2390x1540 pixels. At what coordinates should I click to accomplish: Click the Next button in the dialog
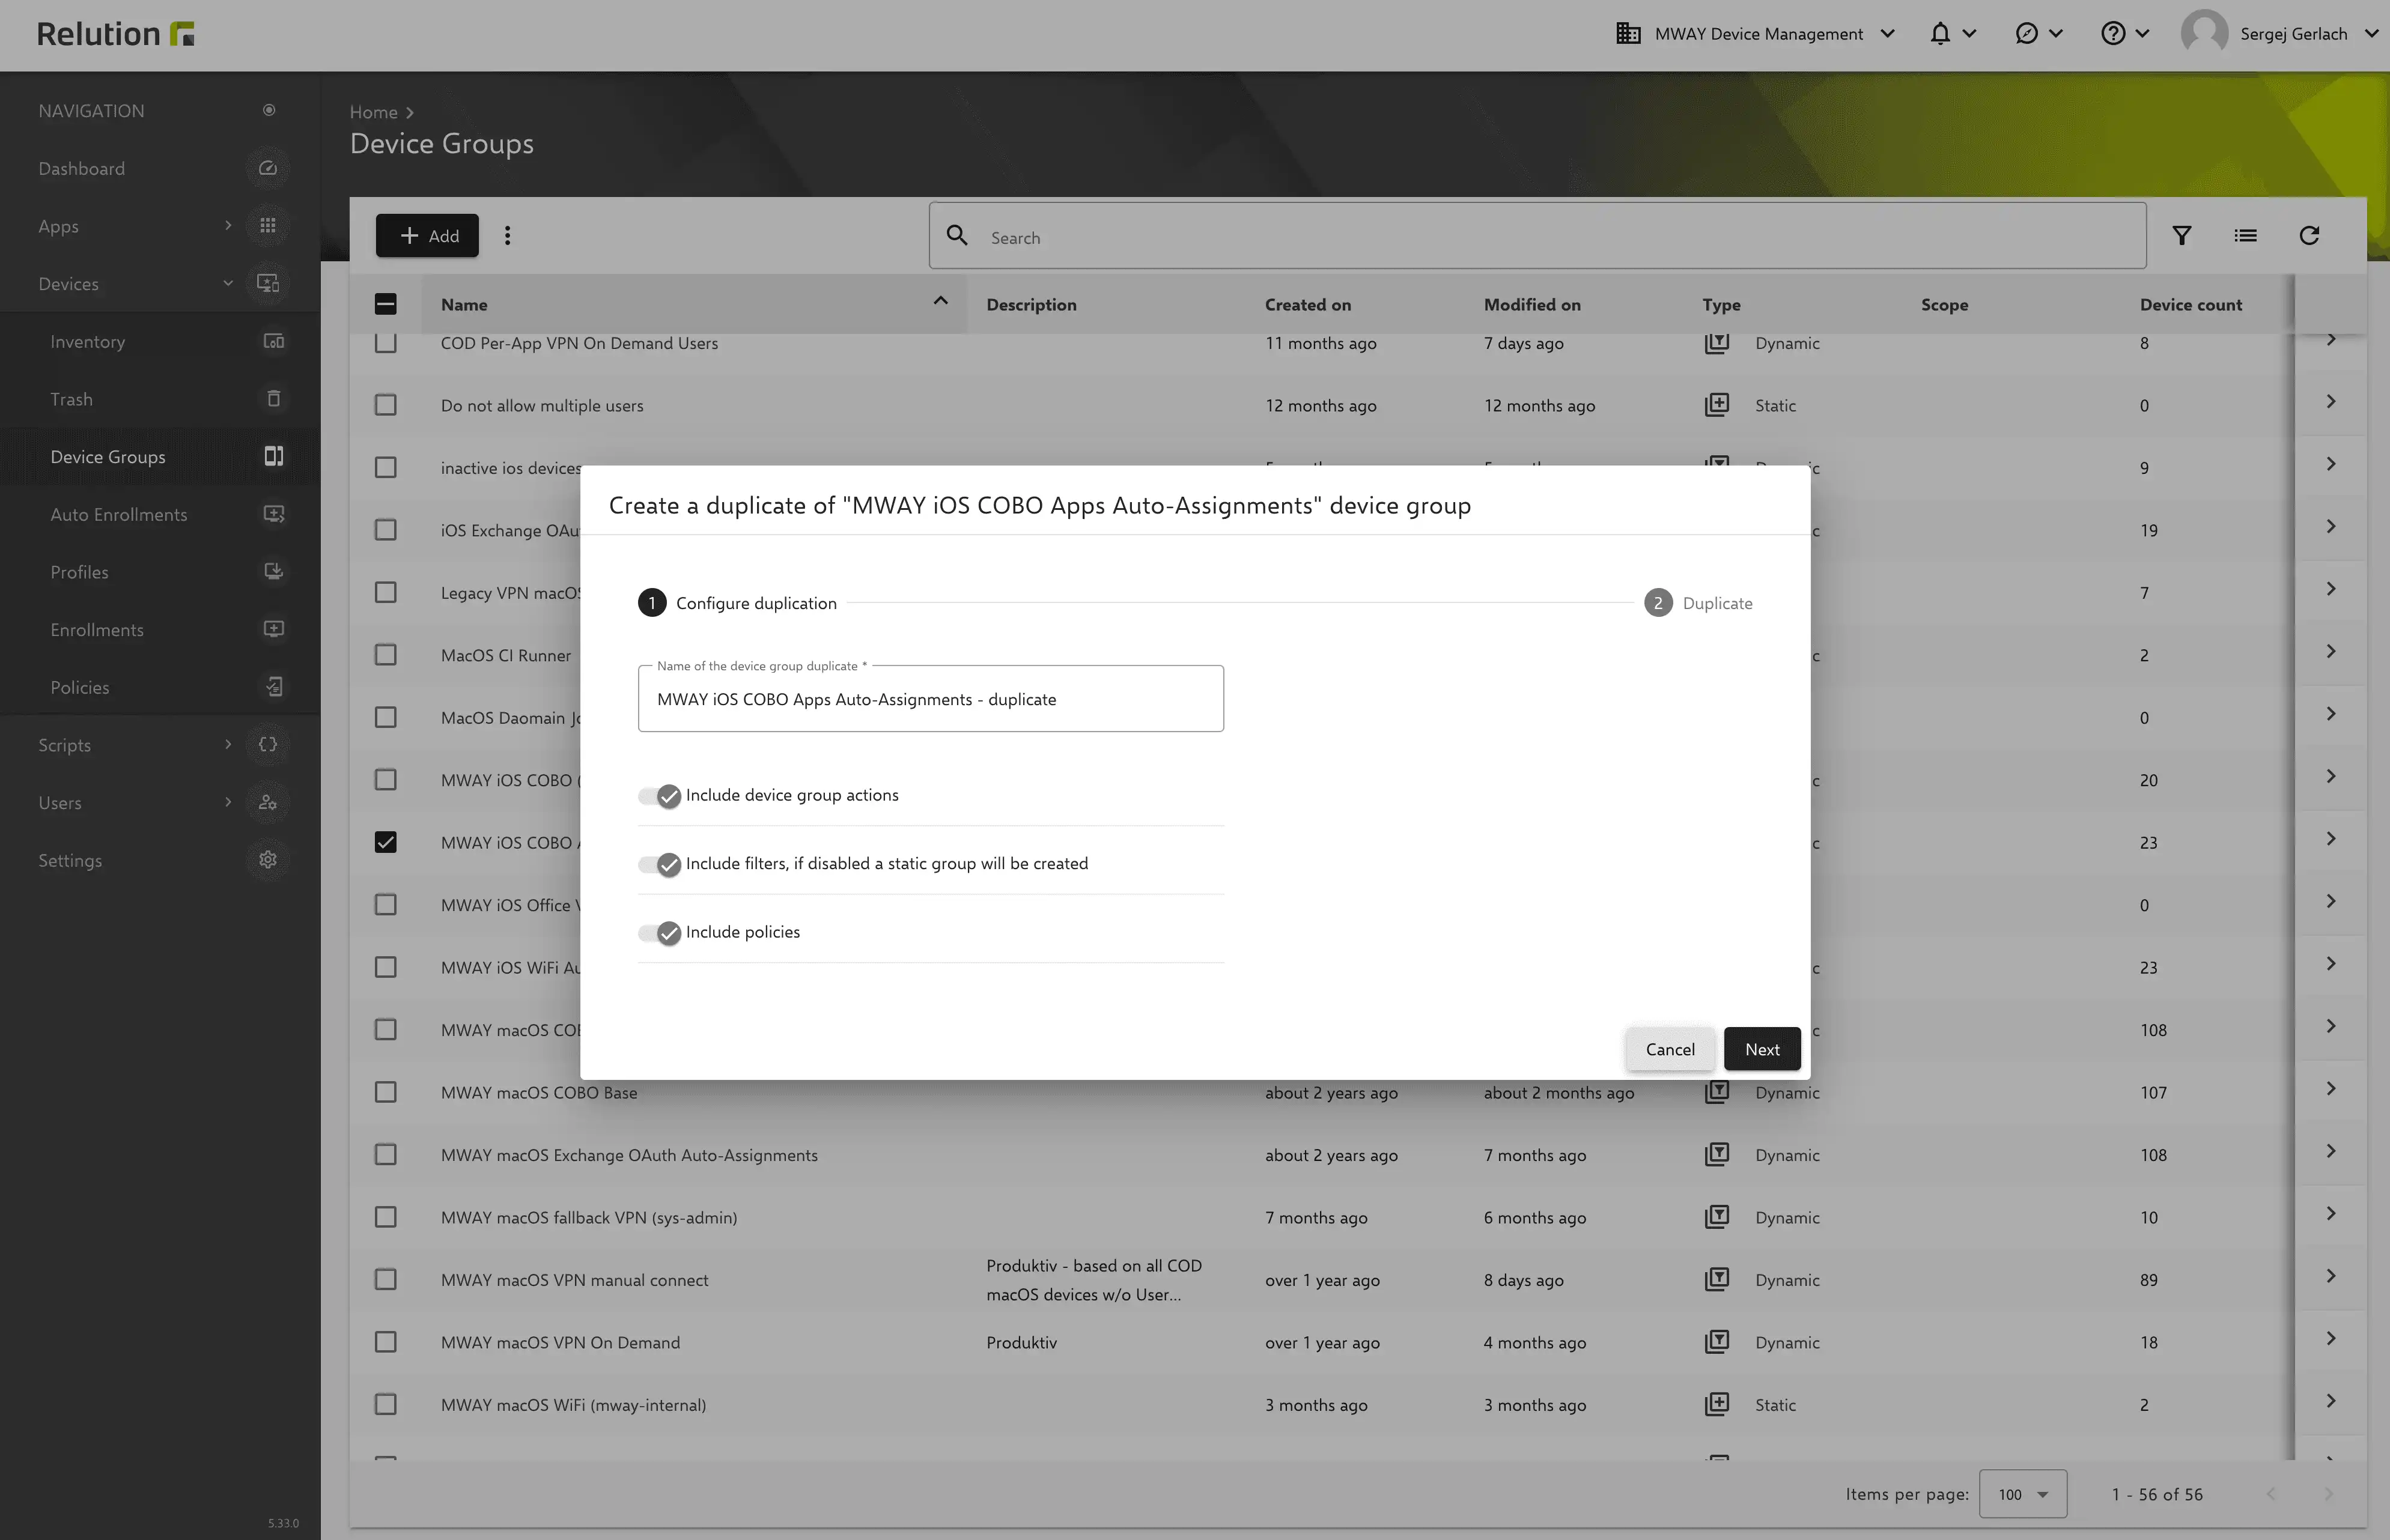click(x=1762, y=1049)
